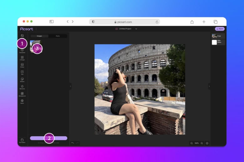Select the Photos sidebar icon

[x=22, y=65]
